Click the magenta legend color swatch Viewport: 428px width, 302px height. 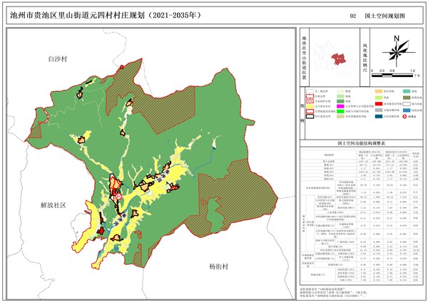[x=340, y=105]
